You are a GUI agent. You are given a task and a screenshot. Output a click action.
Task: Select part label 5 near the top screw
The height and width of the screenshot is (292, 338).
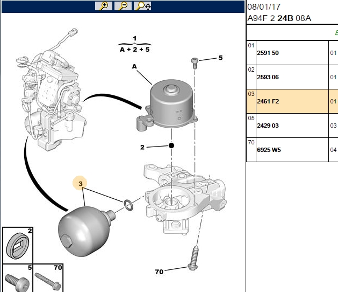coord(220,58)
